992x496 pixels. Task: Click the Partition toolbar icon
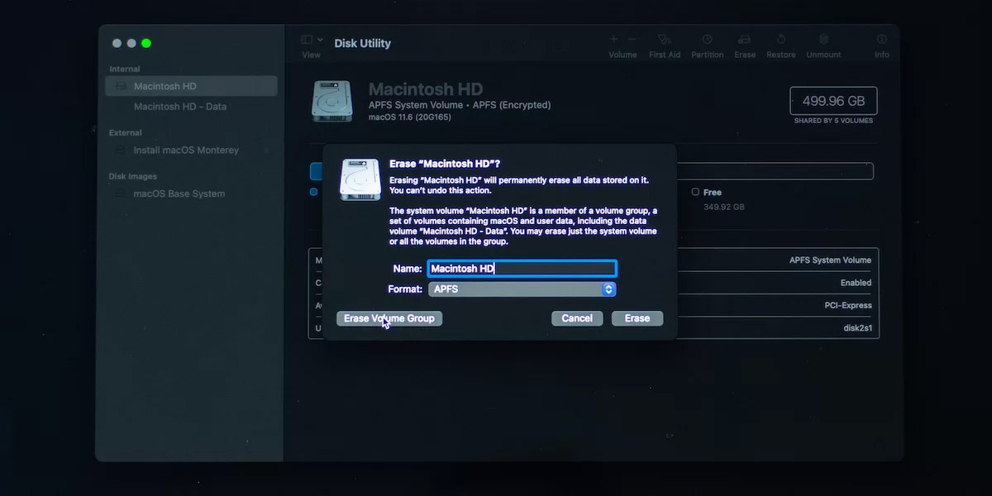click(708, 40)
